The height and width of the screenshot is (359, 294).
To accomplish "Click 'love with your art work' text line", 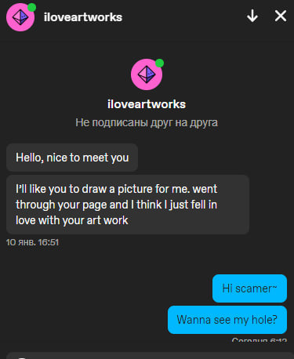I will click(72, 220).
